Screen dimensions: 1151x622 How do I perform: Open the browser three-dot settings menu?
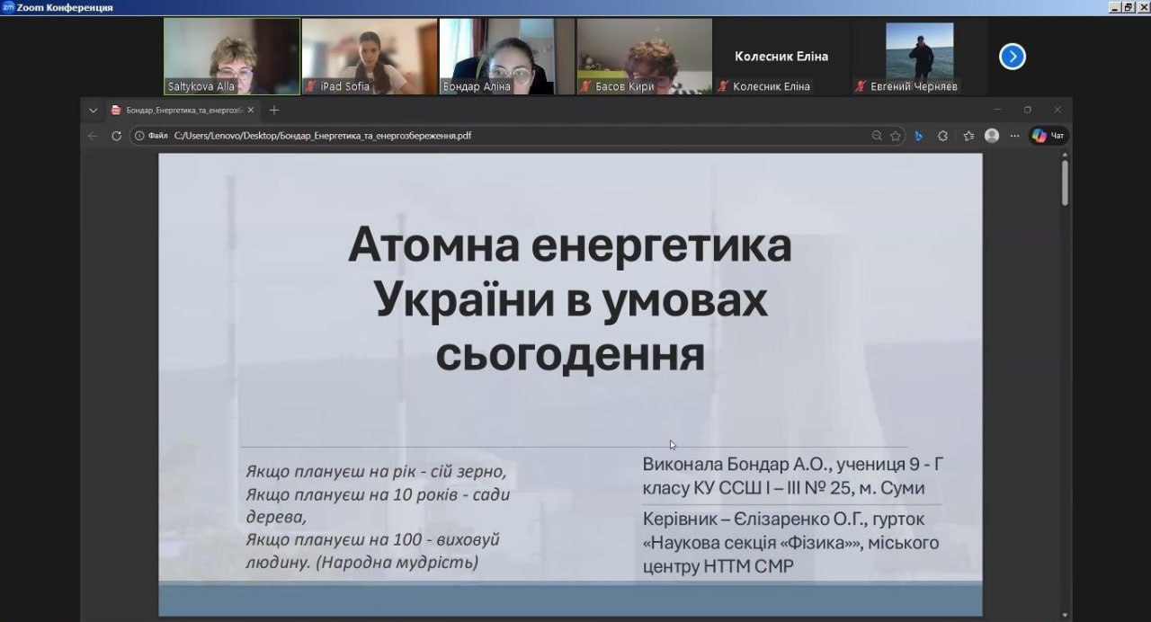point(1014,136)
